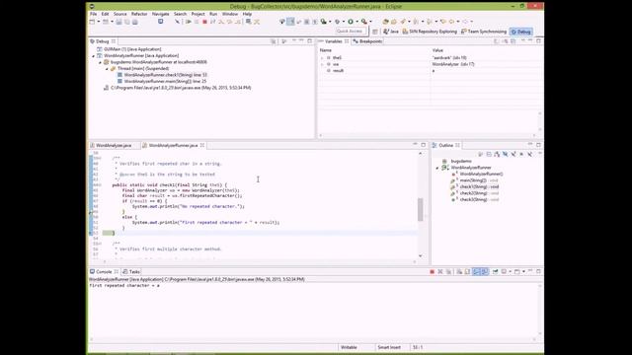The image size is (632, 355).
Task: Open the Navigate menu
Action: tap(160, 14)
